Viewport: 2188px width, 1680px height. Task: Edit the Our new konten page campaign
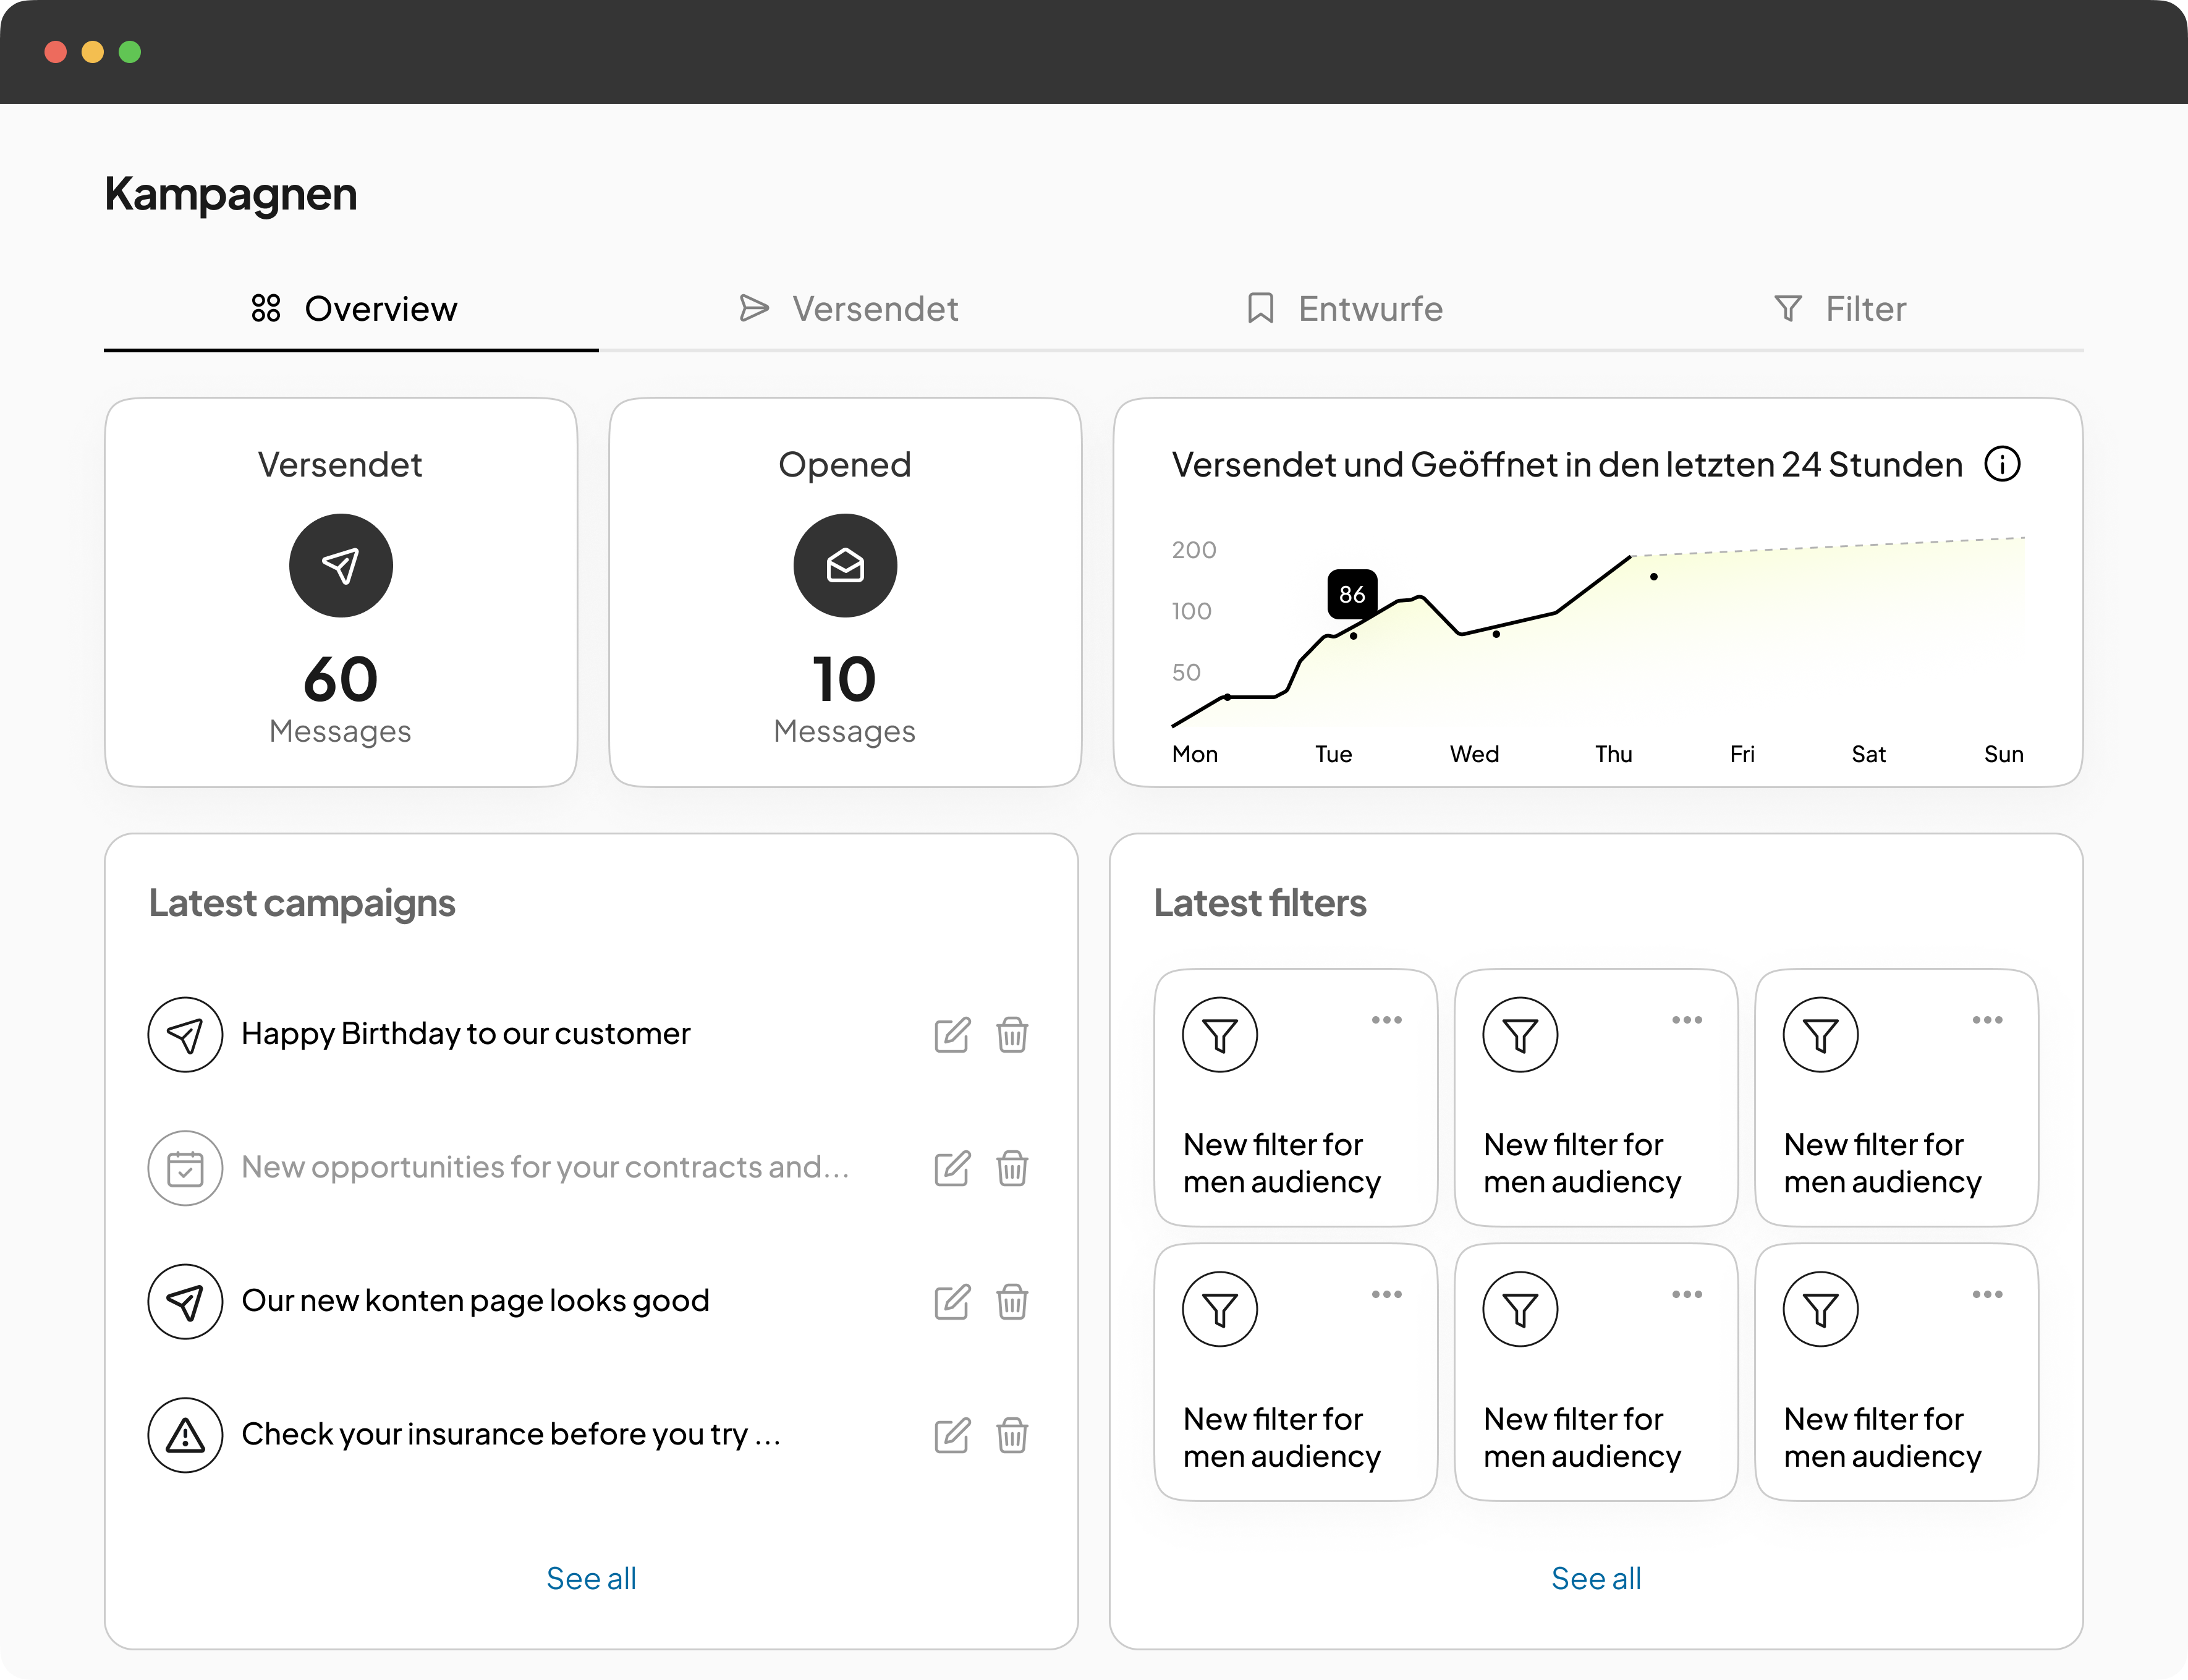click(952, 1301)
